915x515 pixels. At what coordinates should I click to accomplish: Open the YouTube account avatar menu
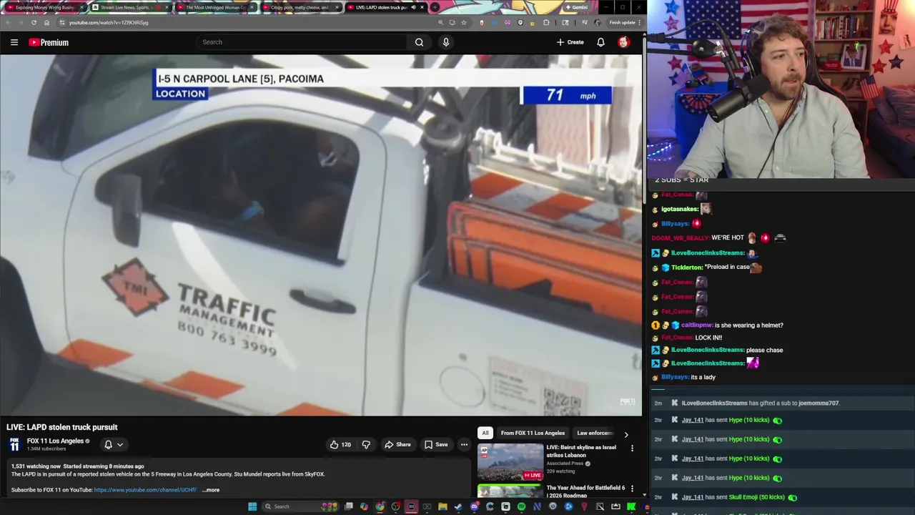click(623, 42)
